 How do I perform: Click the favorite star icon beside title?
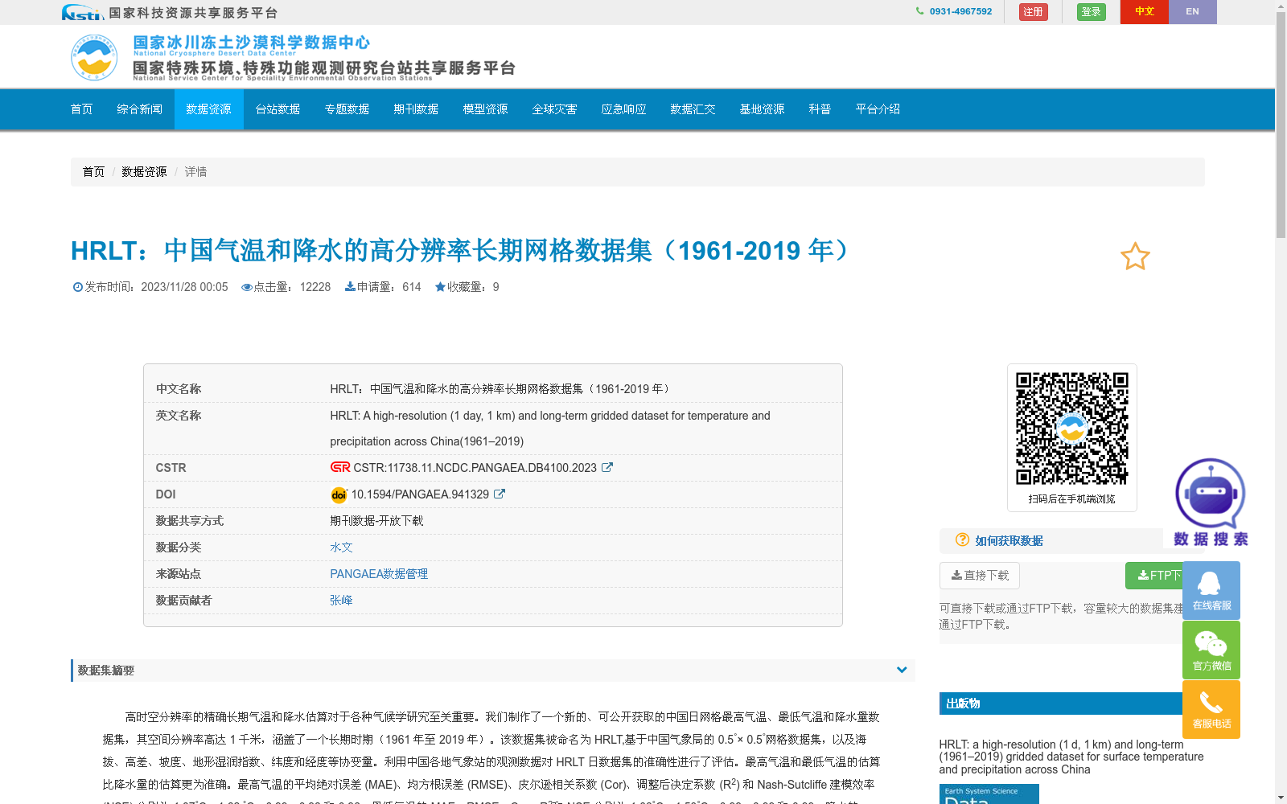(1135, 256)
